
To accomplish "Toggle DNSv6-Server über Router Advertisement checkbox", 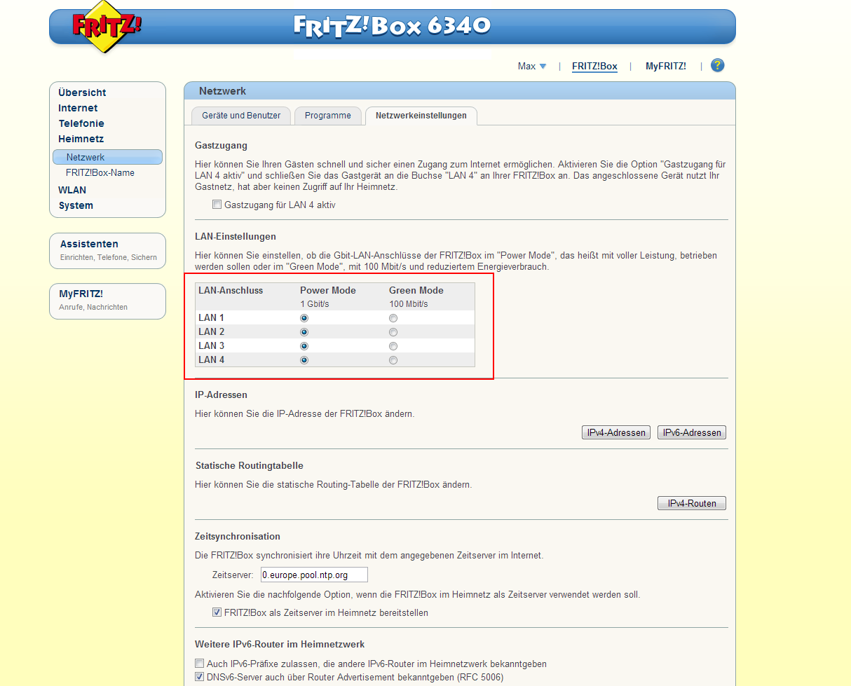I will click(x=199, y=677).
